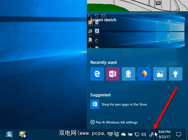Open the Snagit taskbar icon
The image size is (188, 140).
click(x=9, y=134)
